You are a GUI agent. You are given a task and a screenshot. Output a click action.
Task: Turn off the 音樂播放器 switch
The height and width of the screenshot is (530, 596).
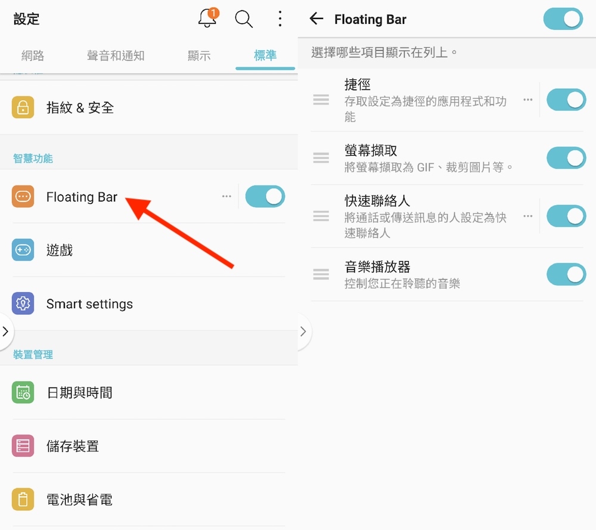point(566,274)
